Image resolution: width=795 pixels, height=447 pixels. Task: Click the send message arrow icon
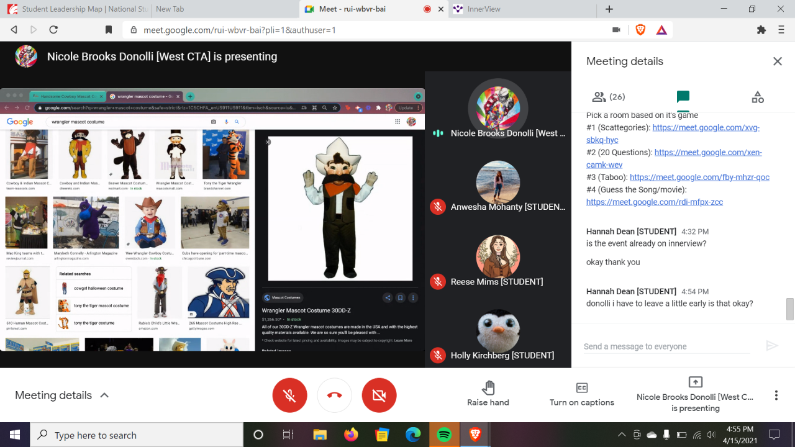pos(771,346)
